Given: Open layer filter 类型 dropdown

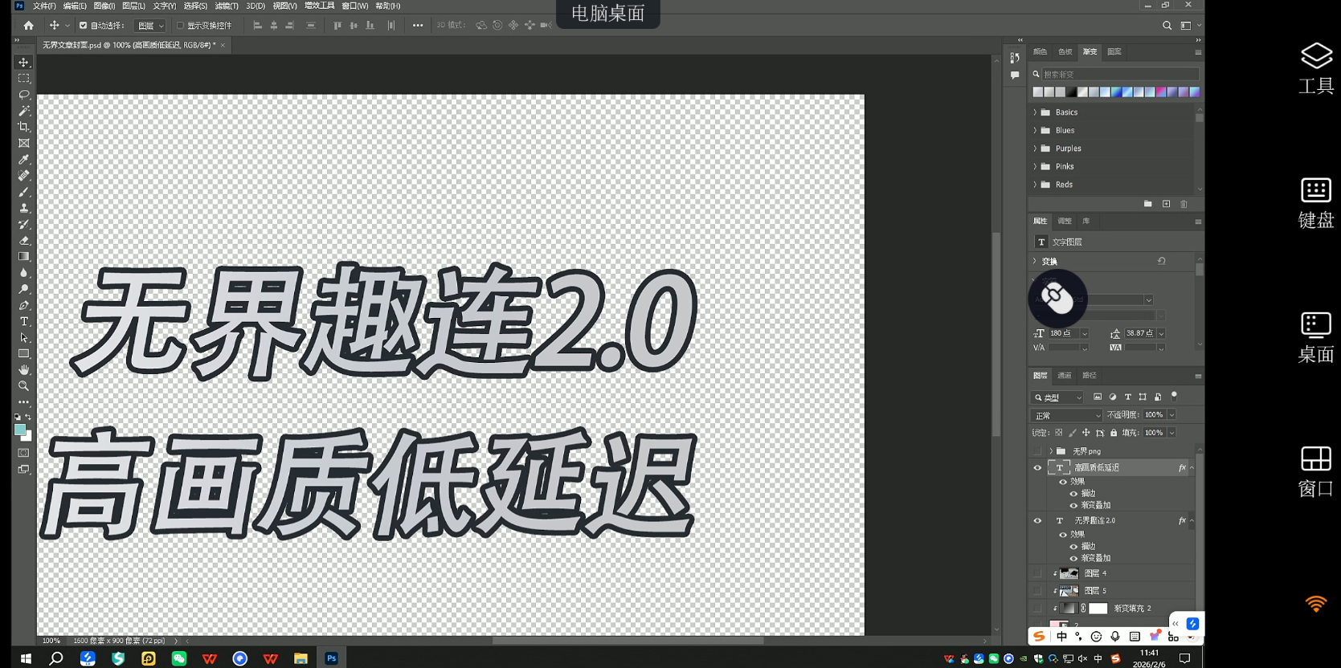Looking at the screenshot, I should click(x=1057, y=397).
